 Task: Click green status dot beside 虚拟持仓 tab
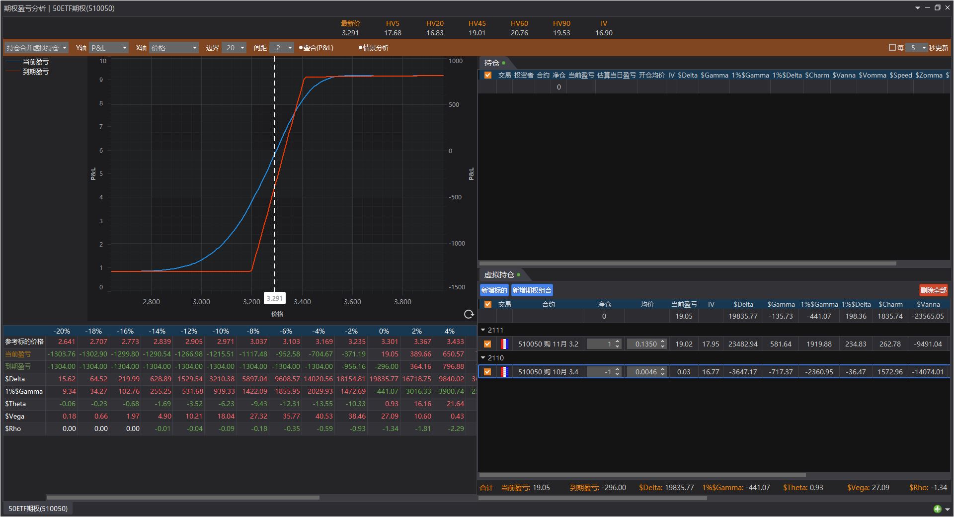click(x=519, y=274)
